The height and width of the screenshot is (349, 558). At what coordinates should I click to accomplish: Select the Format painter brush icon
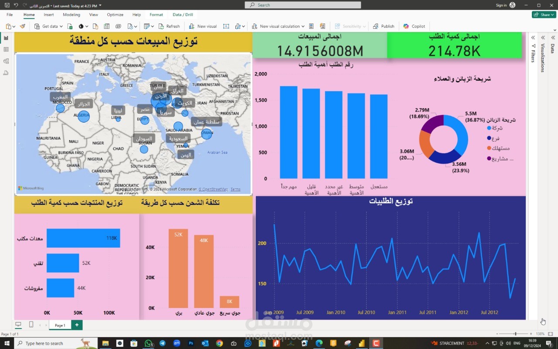point(23,26)
